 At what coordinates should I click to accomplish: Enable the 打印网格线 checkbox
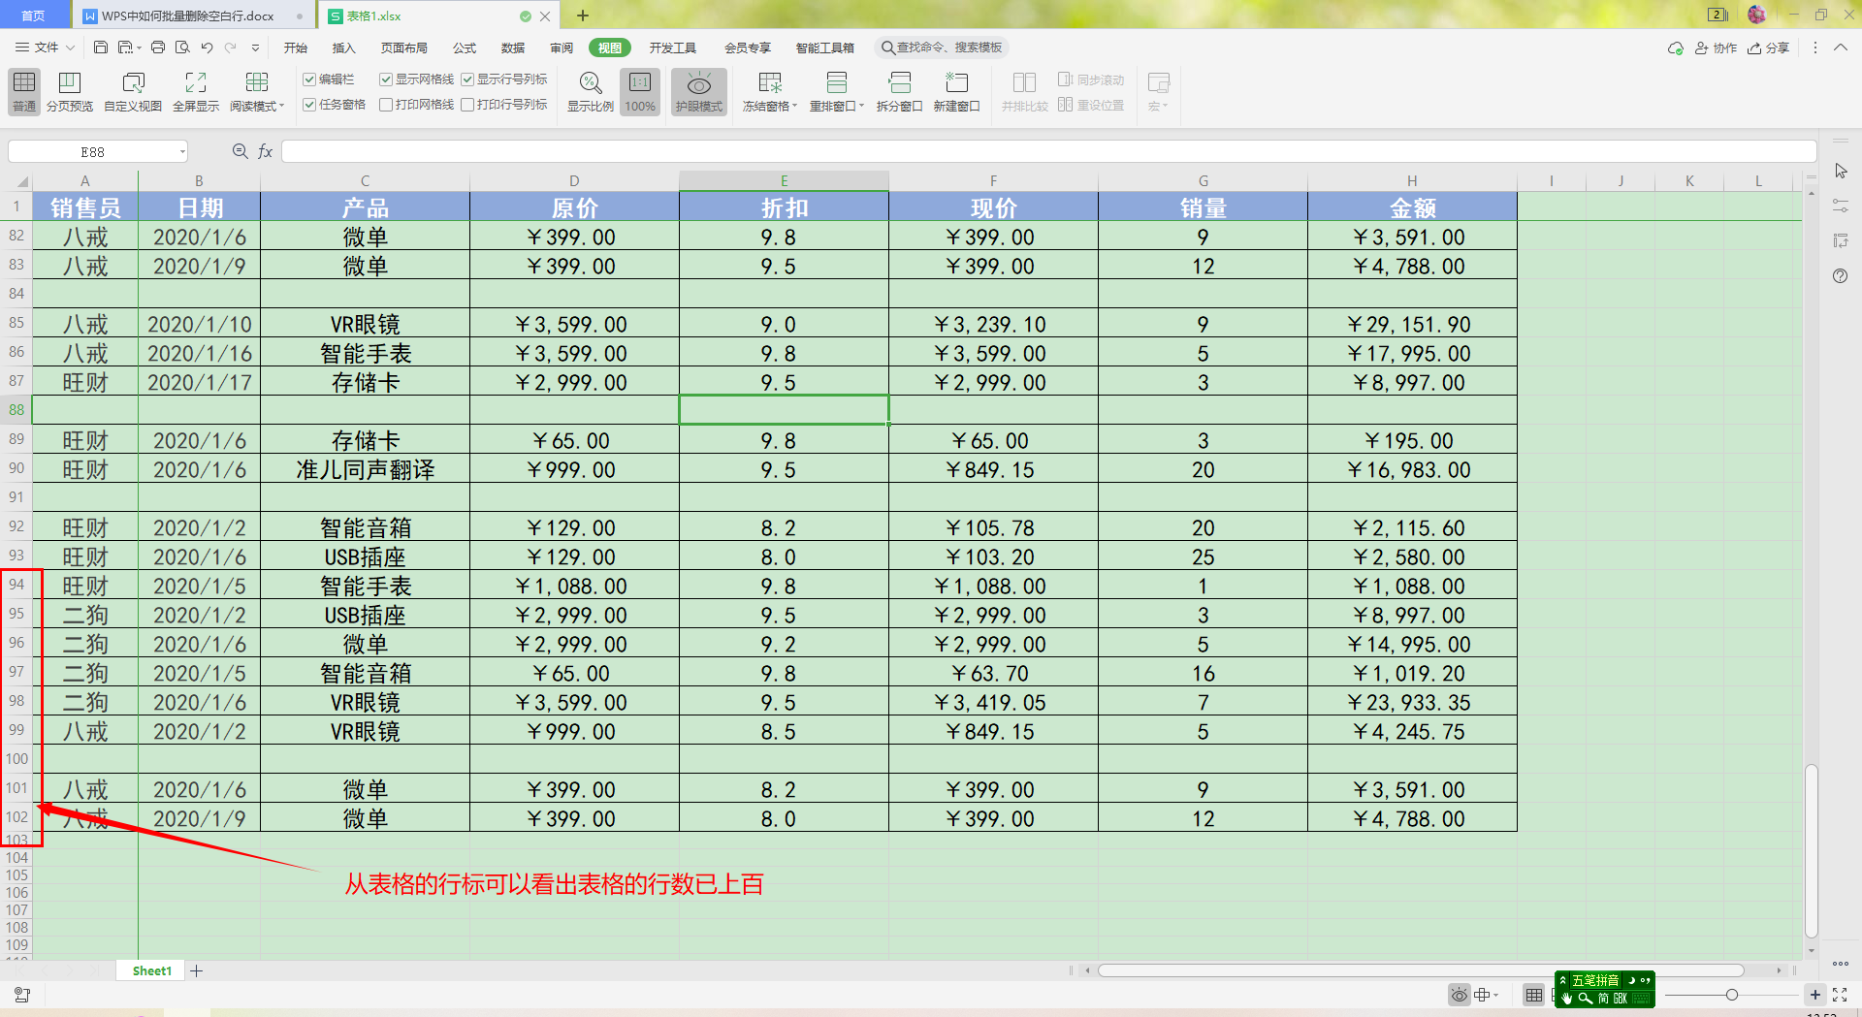386,105
